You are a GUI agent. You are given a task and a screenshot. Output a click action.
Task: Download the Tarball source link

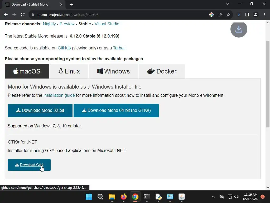[x=119, y=48]
